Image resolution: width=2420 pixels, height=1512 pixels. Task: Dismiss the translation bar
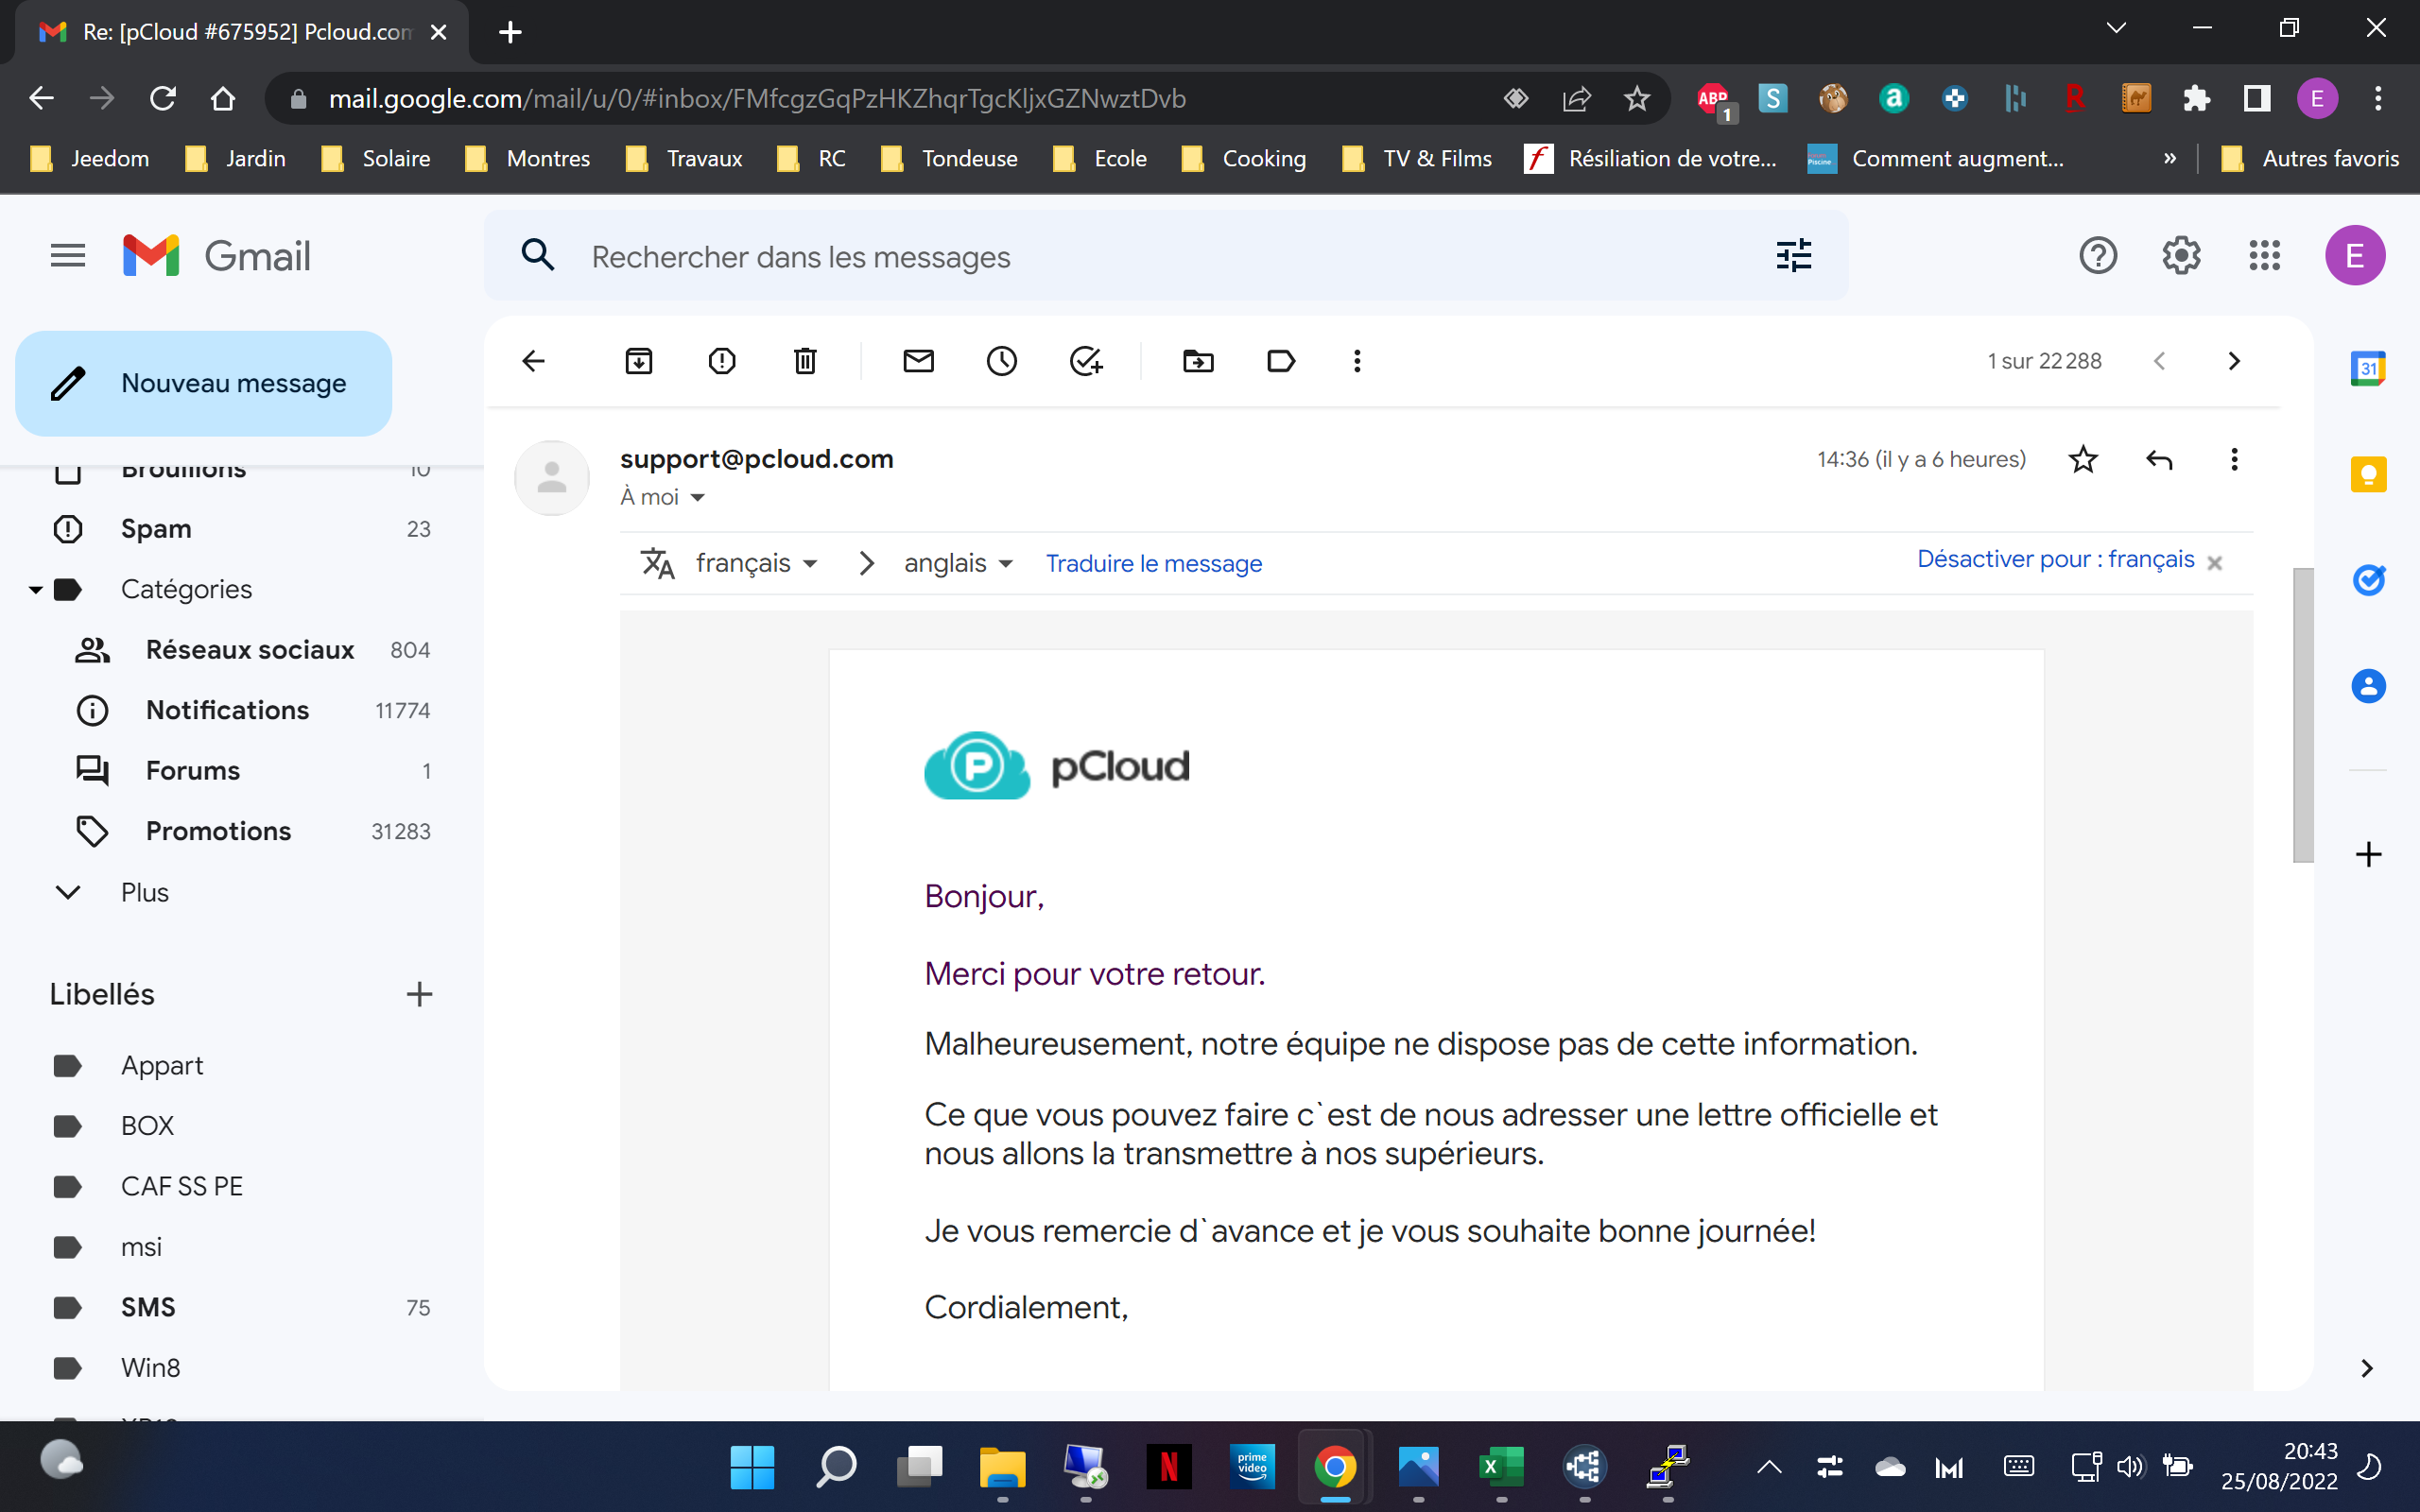tap(2214, 563)
